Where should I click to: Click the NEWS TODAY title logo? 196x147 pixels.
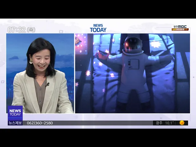click(98, 28)
